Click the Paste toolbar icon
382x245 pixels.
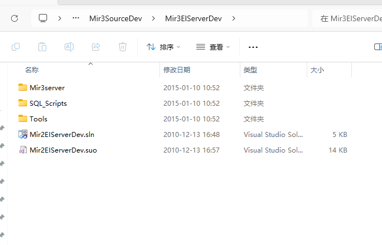42,47
